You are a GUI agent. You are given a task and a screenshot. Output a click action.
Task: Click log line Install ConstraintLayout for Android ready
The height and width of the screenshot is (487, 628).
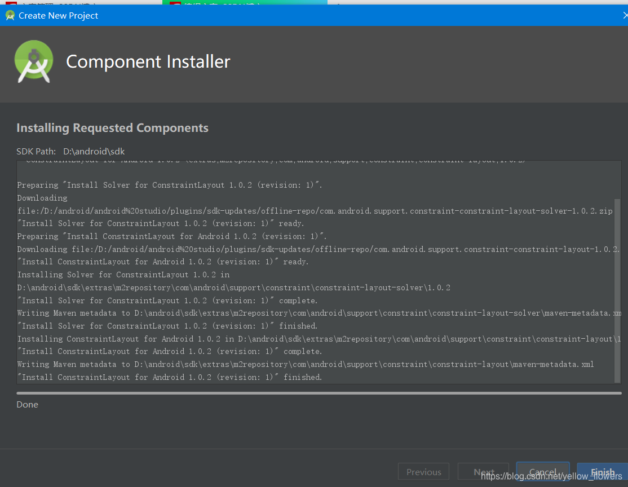point(163,262)
